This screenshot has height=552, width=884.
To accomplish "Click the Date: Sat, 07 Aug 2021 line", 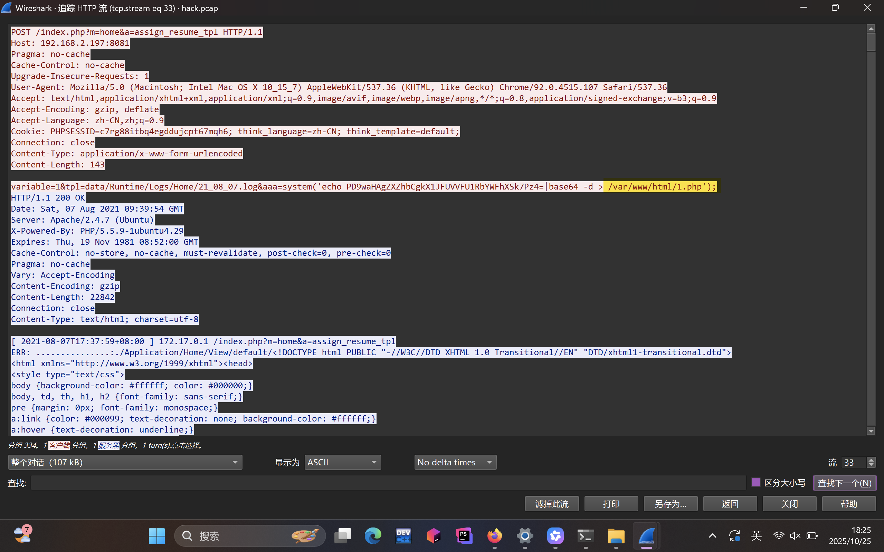I will pos(97,209).
